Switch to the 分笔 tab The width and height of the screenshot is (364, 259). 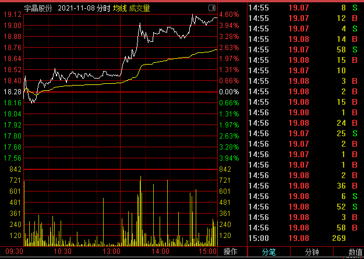pyautogui.click(x=269, y=252)
